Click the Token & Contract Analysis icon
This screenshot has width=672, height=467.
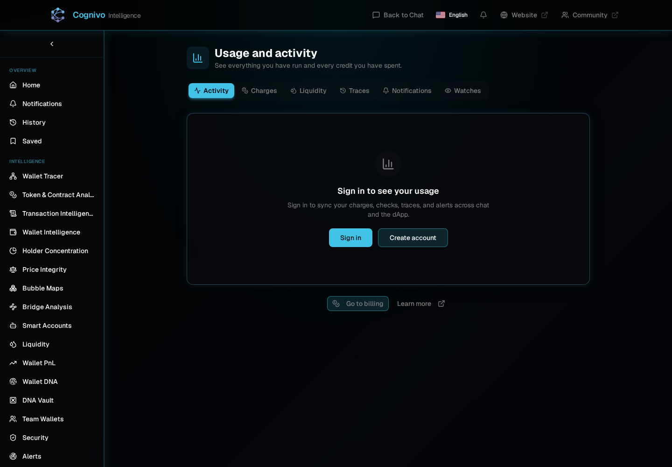pos(13,195)
